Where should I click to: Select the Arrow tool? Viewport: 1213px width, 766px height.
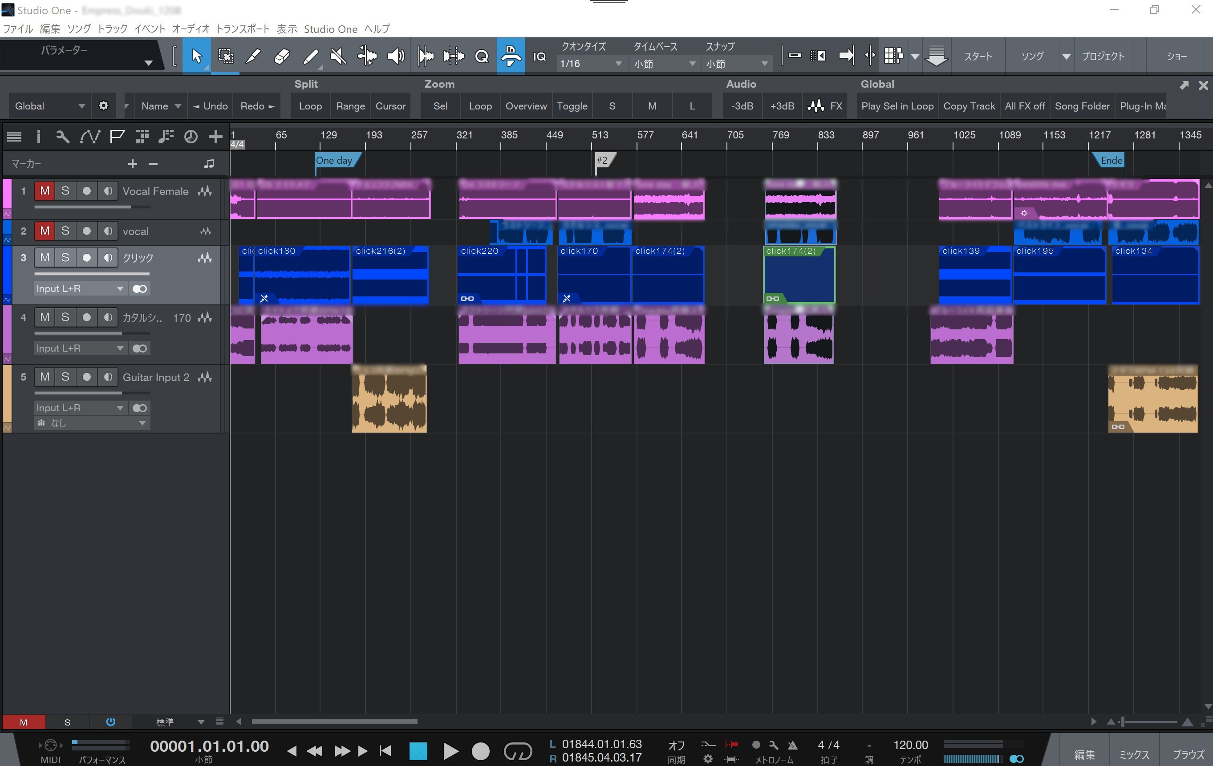196,56
